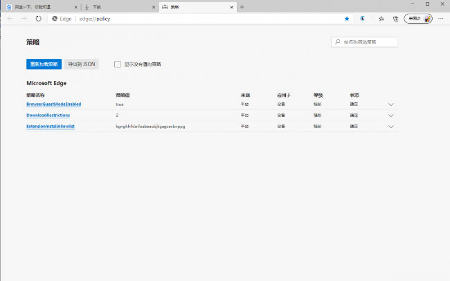450x281 pixels.
Task: Click the 策略名称 column header
Action: (x=35, y=95)
